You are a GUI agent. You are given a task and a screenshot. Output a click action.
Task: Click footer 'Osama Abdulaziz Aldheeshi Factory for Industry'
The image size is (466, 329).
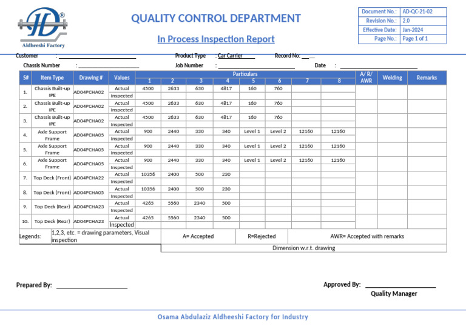(233, 317)
